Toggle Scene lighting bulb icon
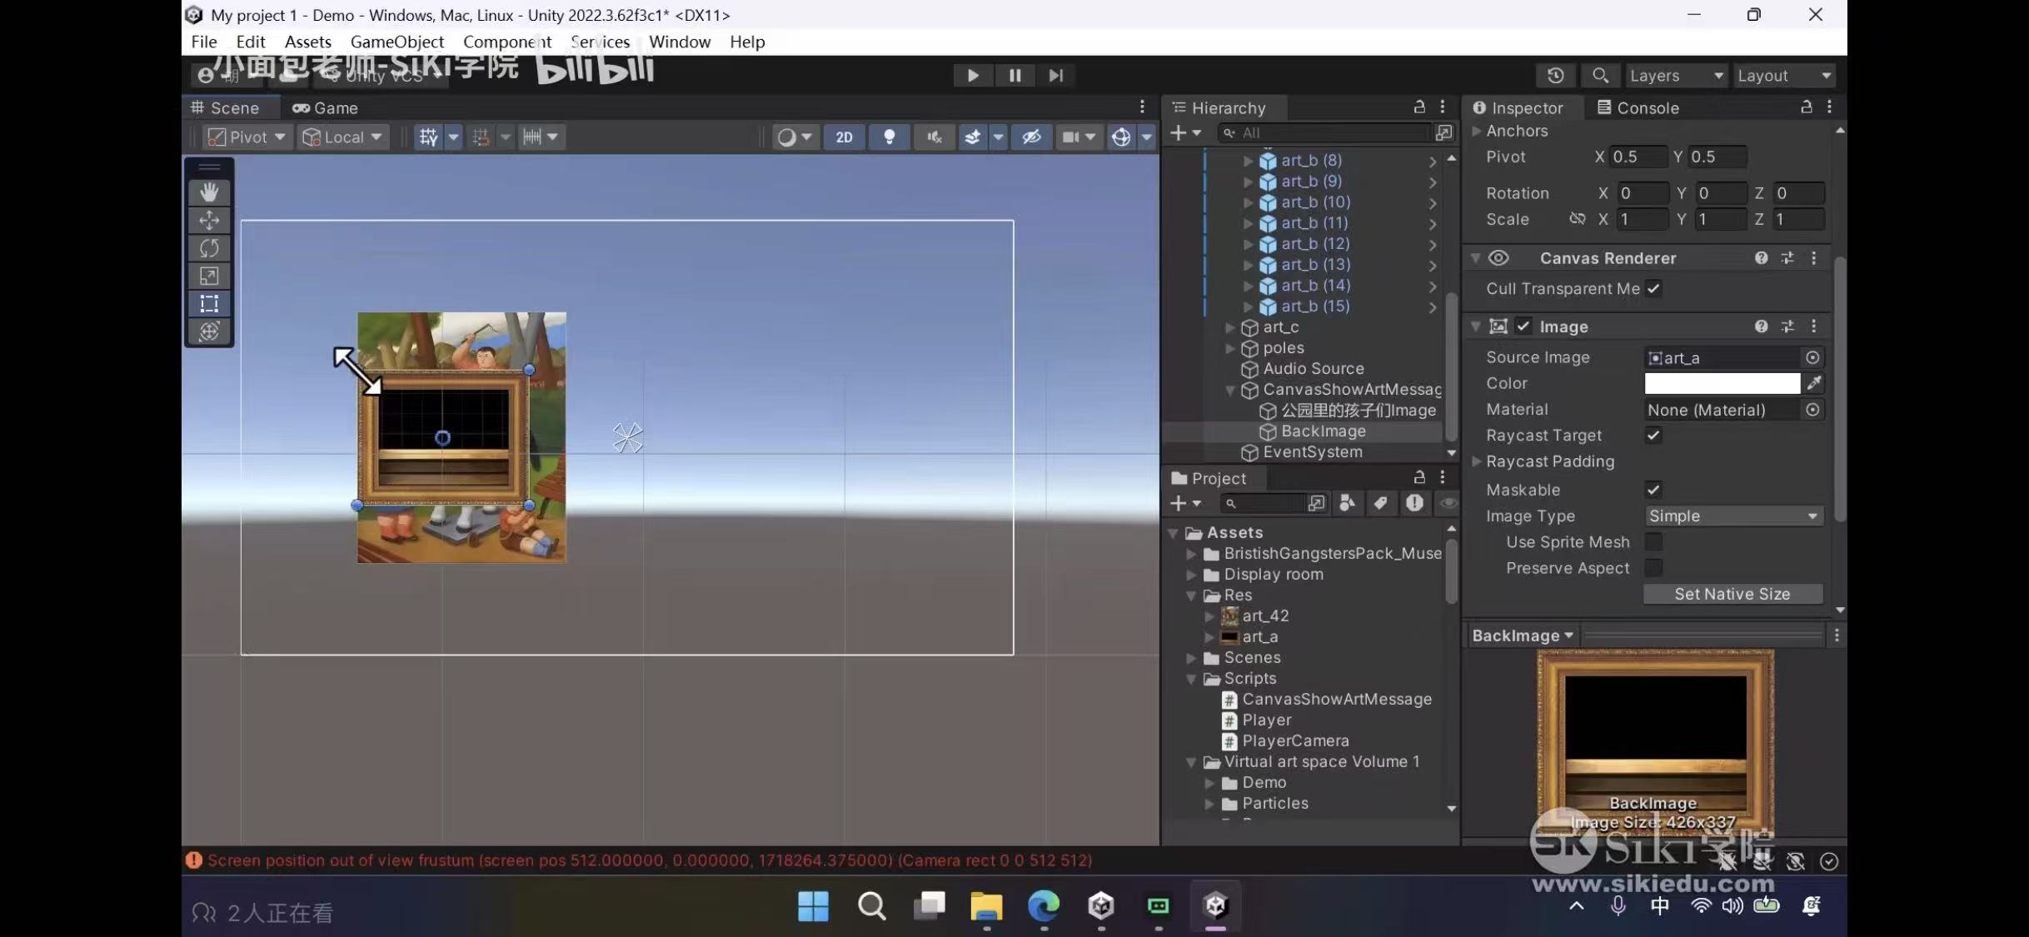Viewport: 2029px width, 937px height. tap(890, 137)
